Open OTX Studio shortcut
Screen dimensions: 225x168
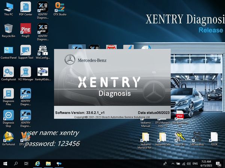click(x=60, y=9)
